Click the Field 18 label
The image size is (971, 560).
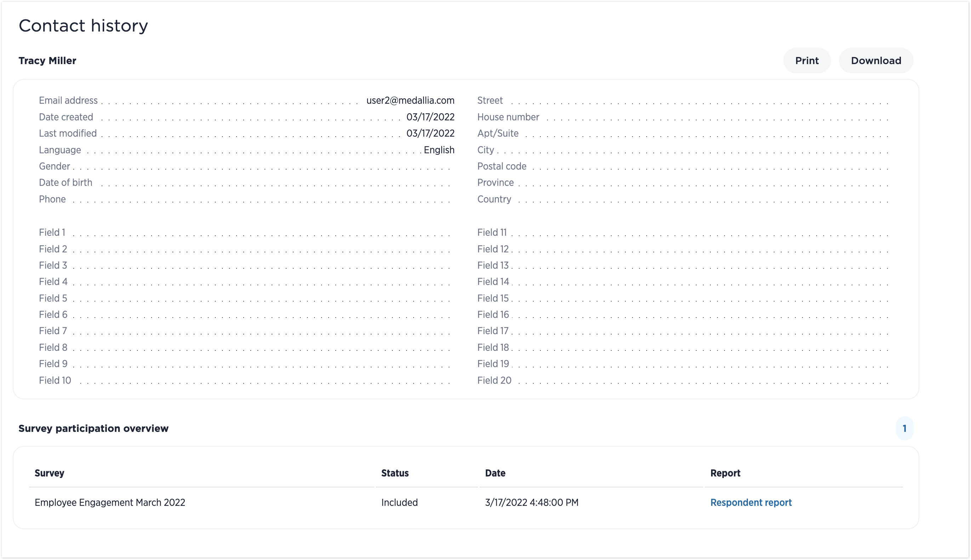[493, 347]
